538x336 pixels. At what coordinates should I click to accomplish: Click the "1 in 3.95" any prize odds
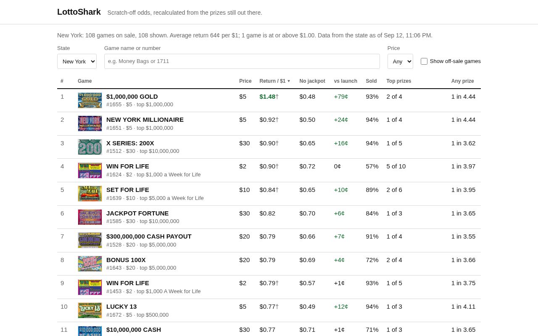(463, 190)
